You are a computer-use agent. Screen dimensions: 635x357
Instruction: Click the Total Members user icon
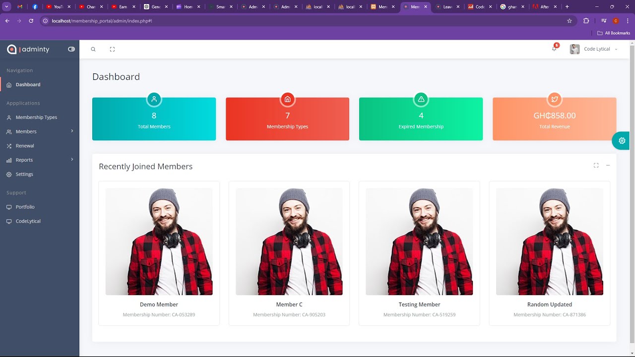(154, 99)
